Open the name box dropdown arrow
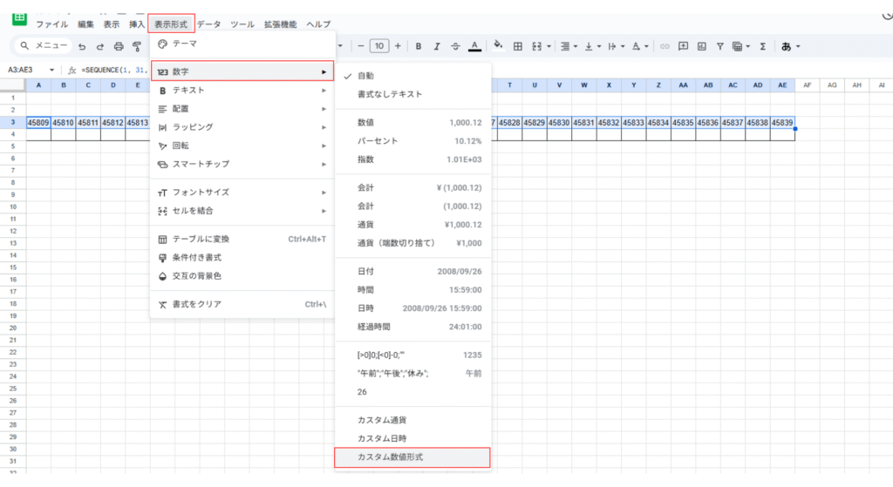This screenshot has width=893, height=487. [52, 70]
